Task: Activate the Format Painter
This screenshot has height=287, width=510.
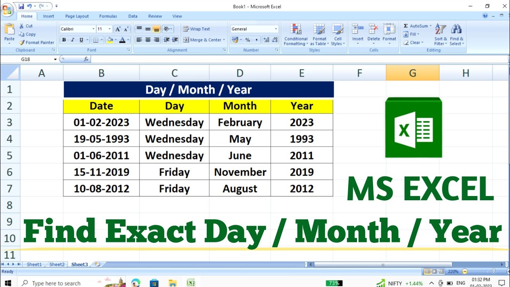Action: click(36, 42)
